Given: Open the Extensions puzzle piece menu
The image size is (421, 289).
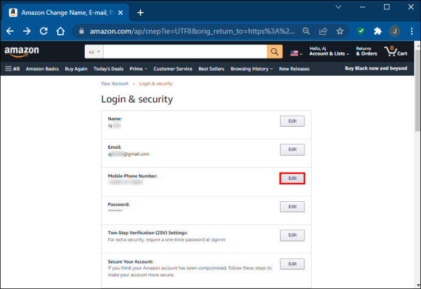Looking at the screenshot, I should pos(378,31).
